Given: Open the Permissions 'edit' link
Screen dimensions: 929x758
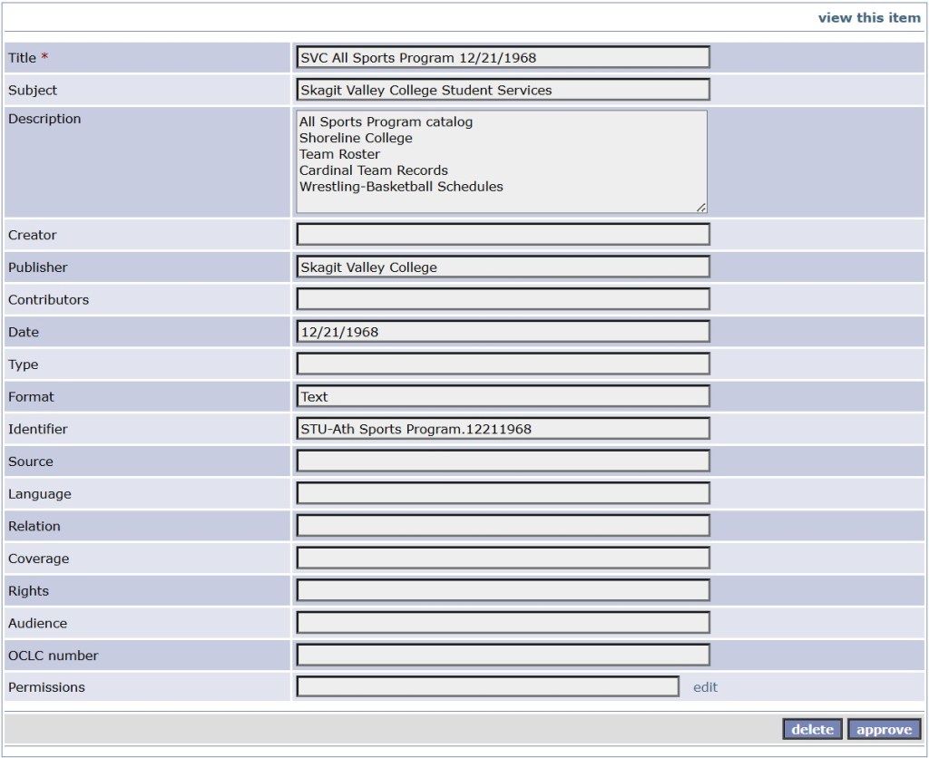Looking at the screenshot, I should [x=705, y=687].
